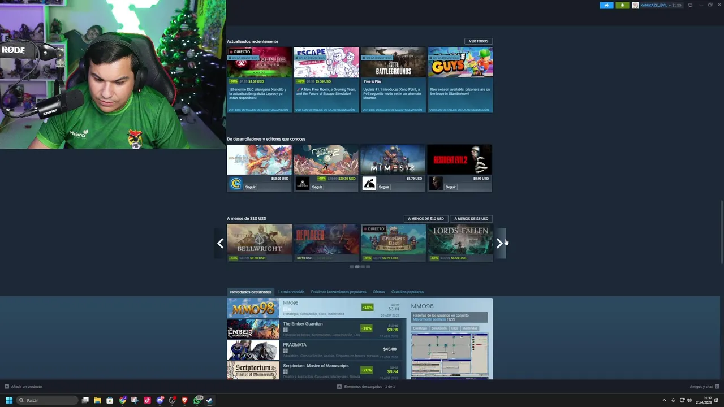The image size is (724, 407).
Task: Open MMO98 preview screenshot thumbnail
Action: pos(450,356)
